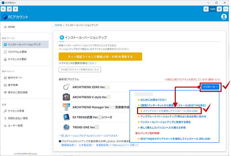Reload the page with the refresh button

[15, 9]
